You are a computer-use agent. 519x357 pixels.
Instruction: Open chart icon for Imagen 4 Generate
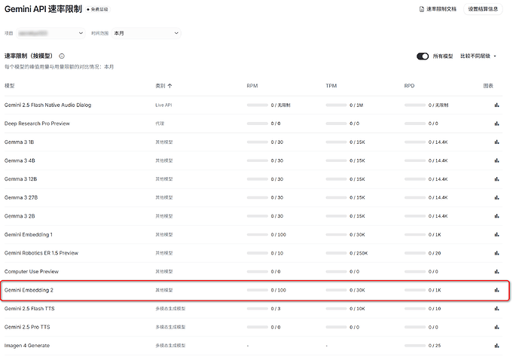(496, 346)
